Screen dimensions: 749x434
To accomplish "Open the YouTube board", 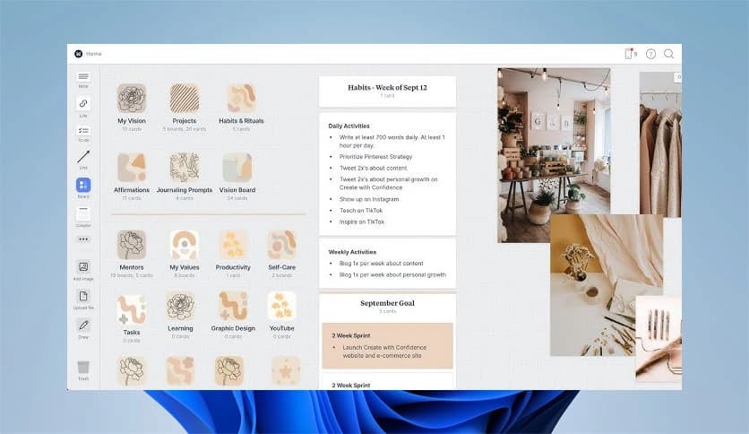I will point(282,306).
